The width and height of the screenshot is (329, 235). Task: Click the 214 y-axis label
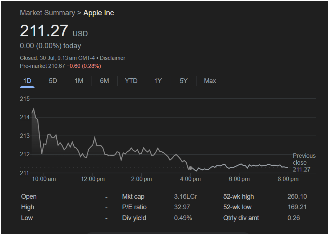(x=25, y=117)
